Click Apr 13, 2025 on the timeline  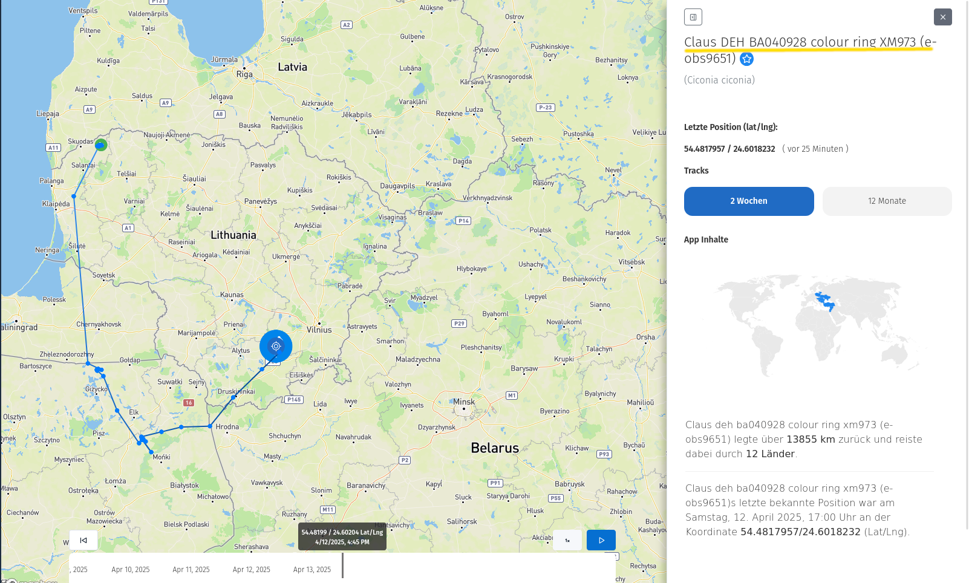click(312, 570)
